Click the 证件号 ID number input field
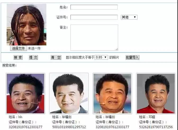178x130 pixels. pyautogui.click(x=94, y=17)
